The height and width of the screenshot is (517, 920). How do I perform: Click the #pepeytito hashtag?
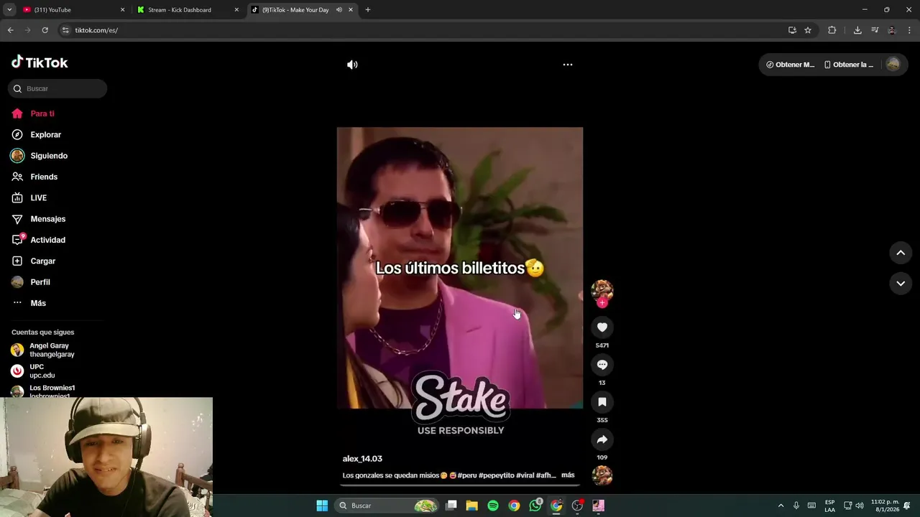496,475
